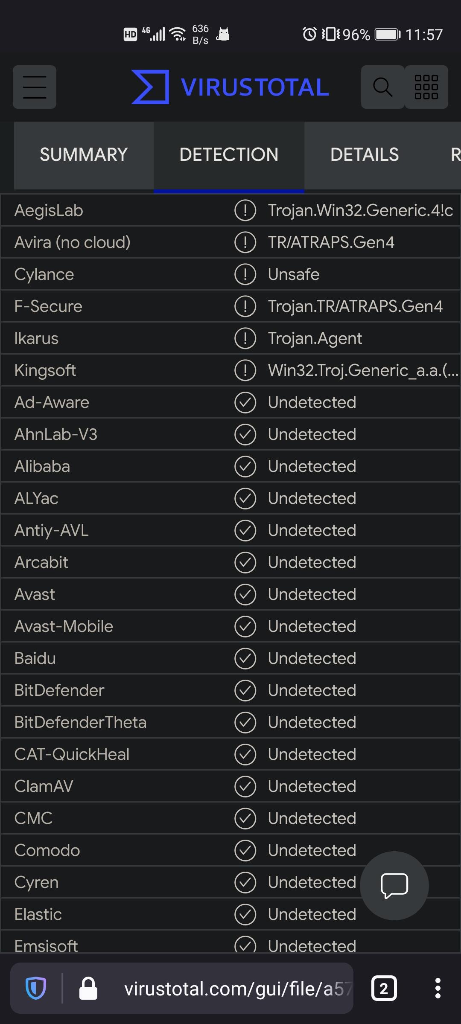Click the Cylance Unsafe alert icon
461x1024 pixels.
point(245,274)
